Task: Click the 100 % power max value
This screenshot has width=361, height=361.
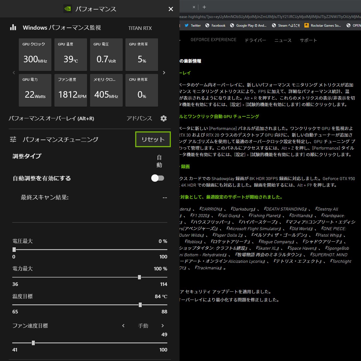Action: tap(161, 269)
